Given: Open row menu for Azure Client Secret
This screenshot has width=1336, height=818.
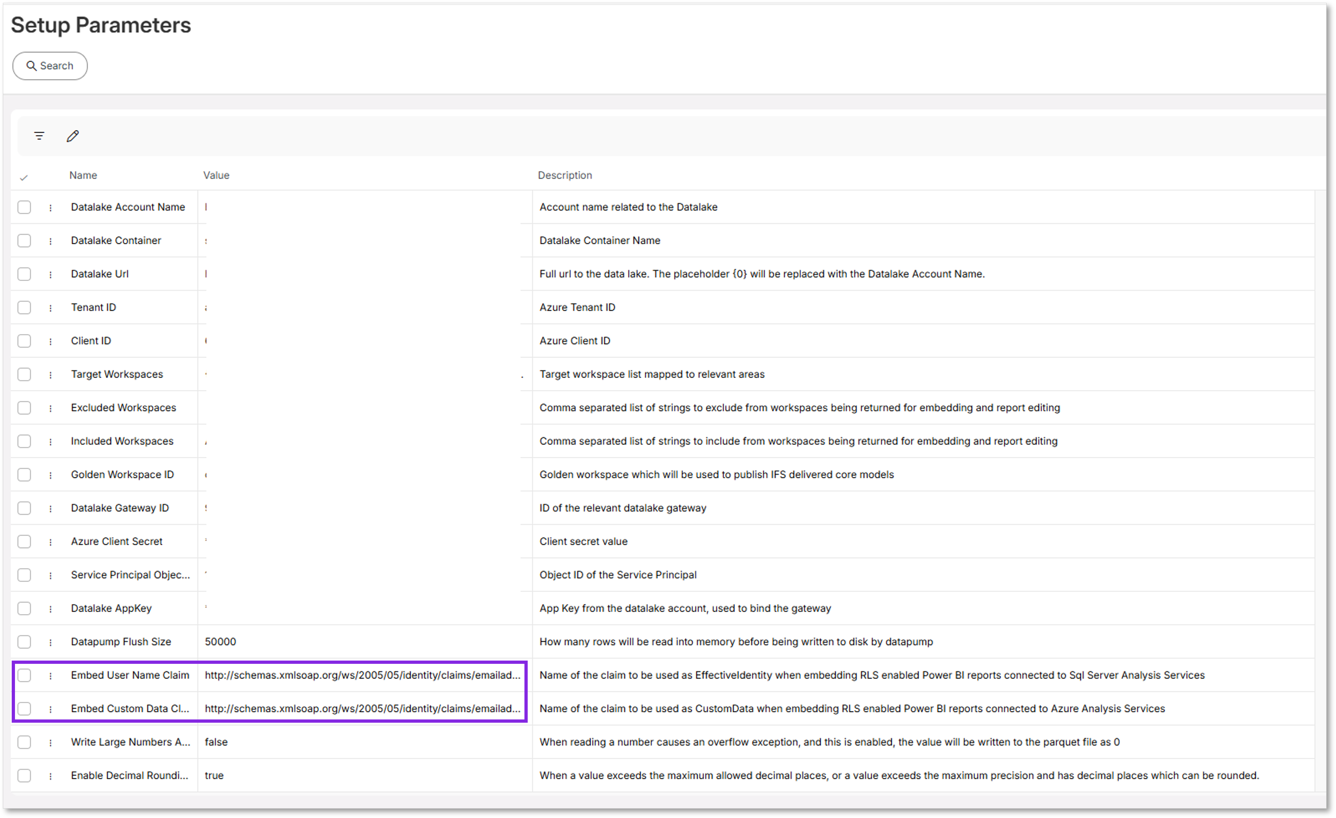Looking at the screenshot, I should [50, 542].
